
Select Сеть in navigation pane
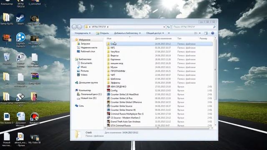[81, 106]
